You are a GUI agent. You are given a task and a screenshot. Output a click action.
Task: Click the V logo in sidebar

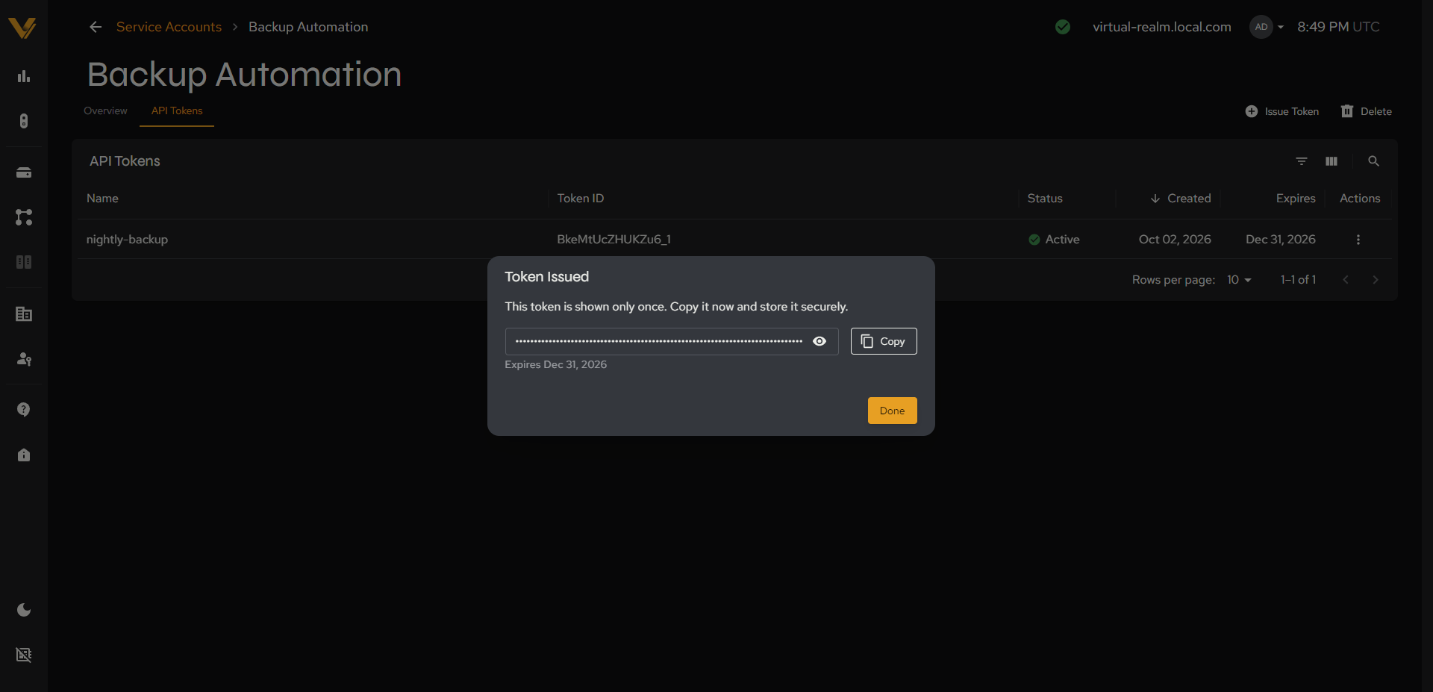(22, 28)
